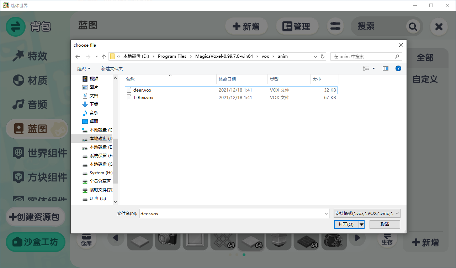Sort by 名称 column header
Image resolution: width=456 pixels, height=268 pixels.
(x=170, y=79)
